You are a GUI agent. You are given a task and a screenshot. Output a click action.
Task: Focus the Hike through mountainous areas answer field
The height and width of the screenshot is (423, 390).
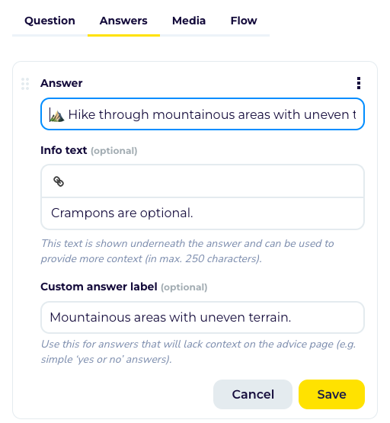click(x=203, y=114)
